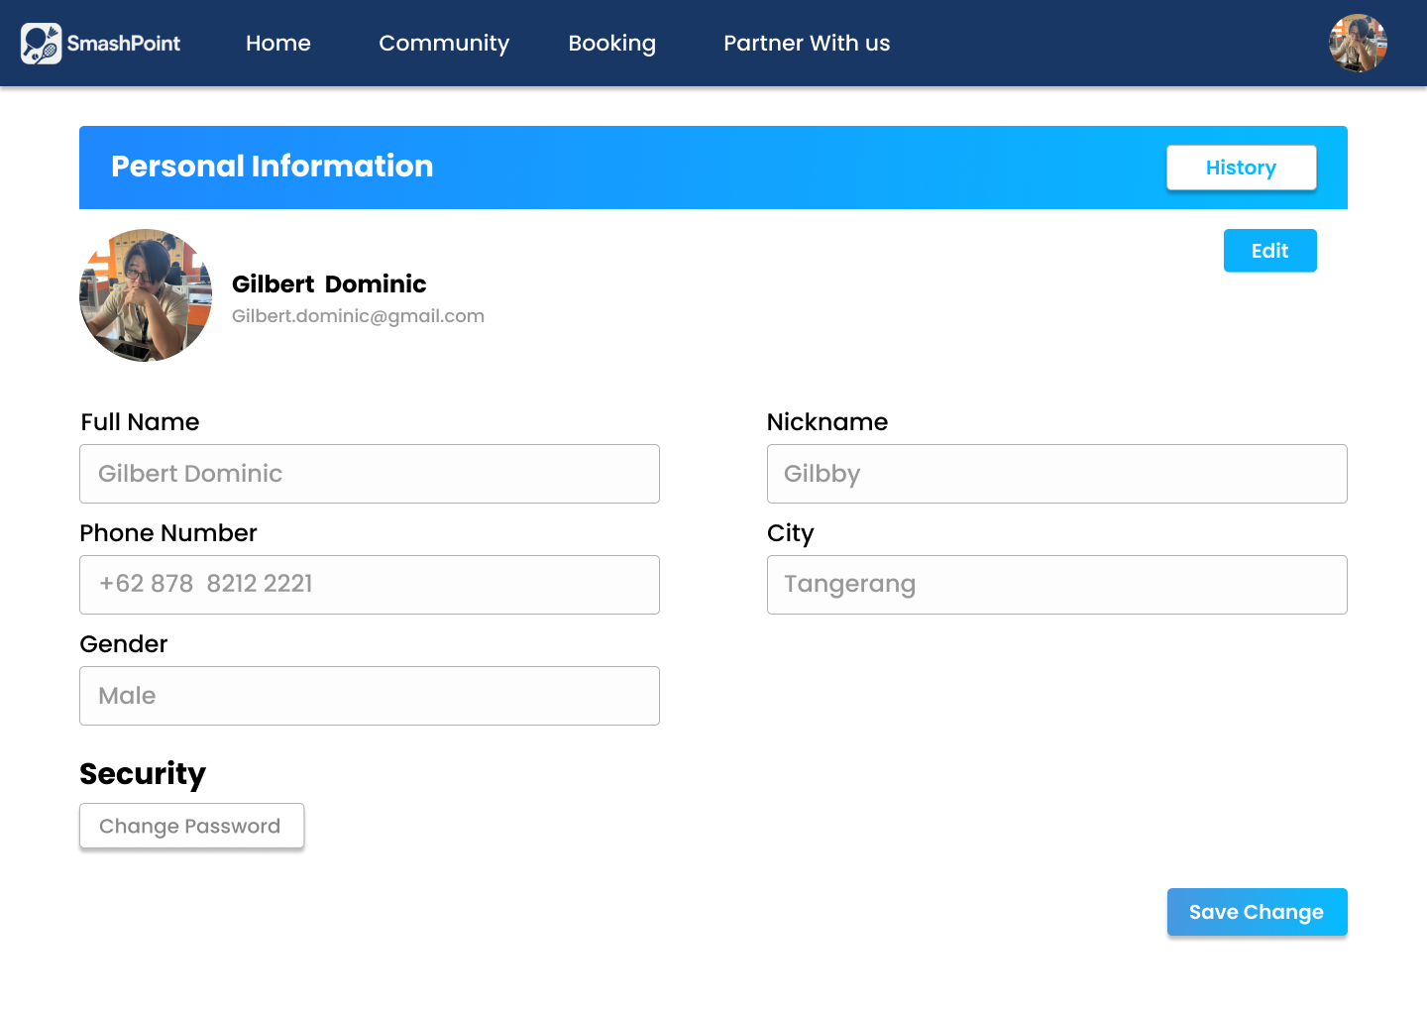Select Partner With us in the navbar
Viewport: 1427px width, 1015px height.
(x=807, y=44)
